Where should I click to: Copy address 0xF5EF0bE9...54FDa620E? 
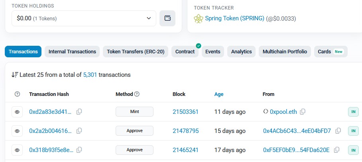pyautogui.click(x=336, y=150)
